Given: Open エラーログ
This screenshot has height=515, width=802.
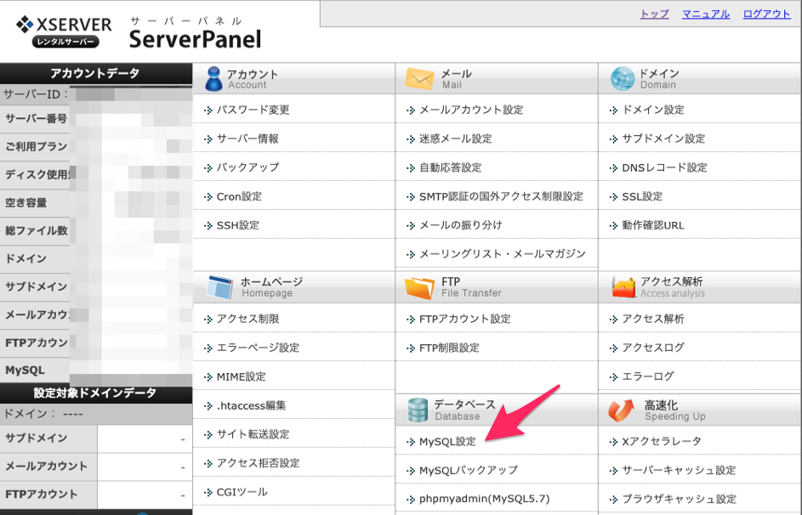Looking at the screenshot, I should (x=648, y=377).
